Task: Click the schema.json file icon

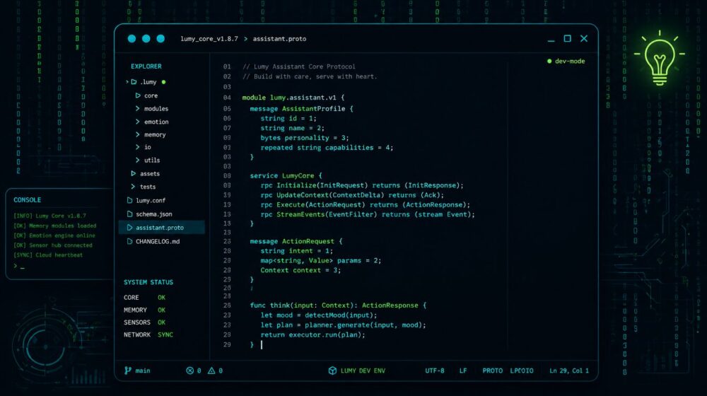Action: click(x=129, y=214)
